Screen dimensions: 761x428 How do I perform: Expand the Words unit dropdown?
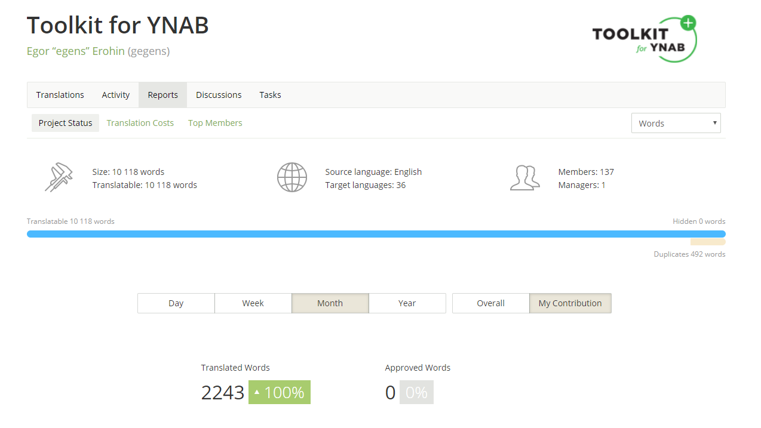tap(676, 123)
